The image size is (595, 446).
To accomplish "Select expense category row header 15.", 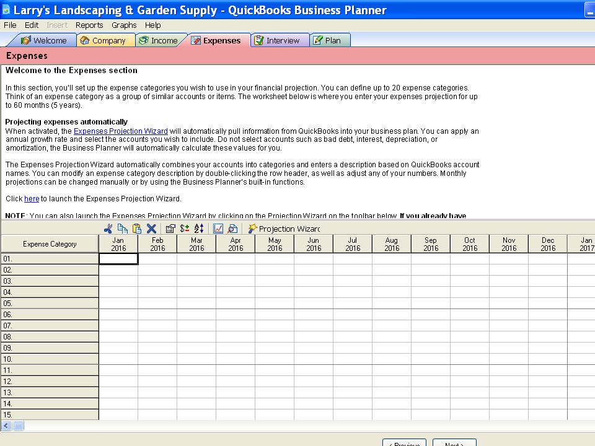I will pyautogui.click(x=50, y=414).
